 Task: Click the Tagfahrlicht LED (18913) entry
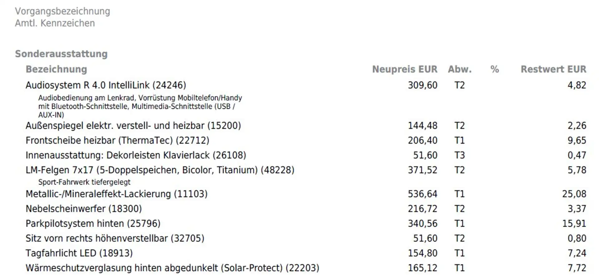(x=79, y=253)
